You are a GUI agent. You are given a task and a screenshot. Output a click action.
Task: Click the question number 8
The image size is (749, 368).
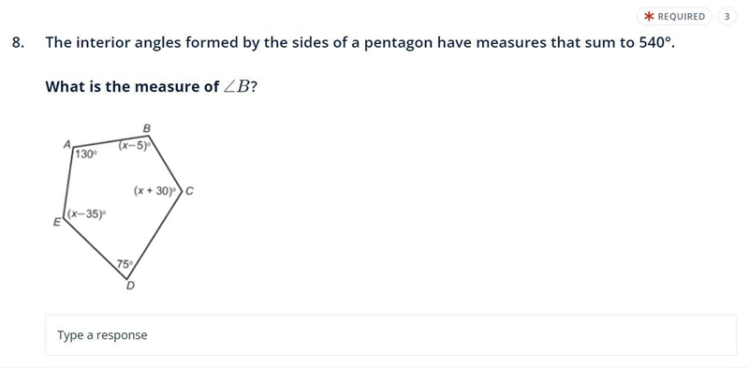pos(18,43)
